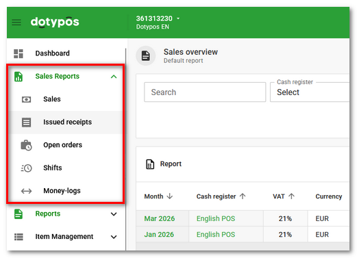Viewport: 357px width, 258px height.
Task: Click the Reports document icon
Action: pos(19,214)
